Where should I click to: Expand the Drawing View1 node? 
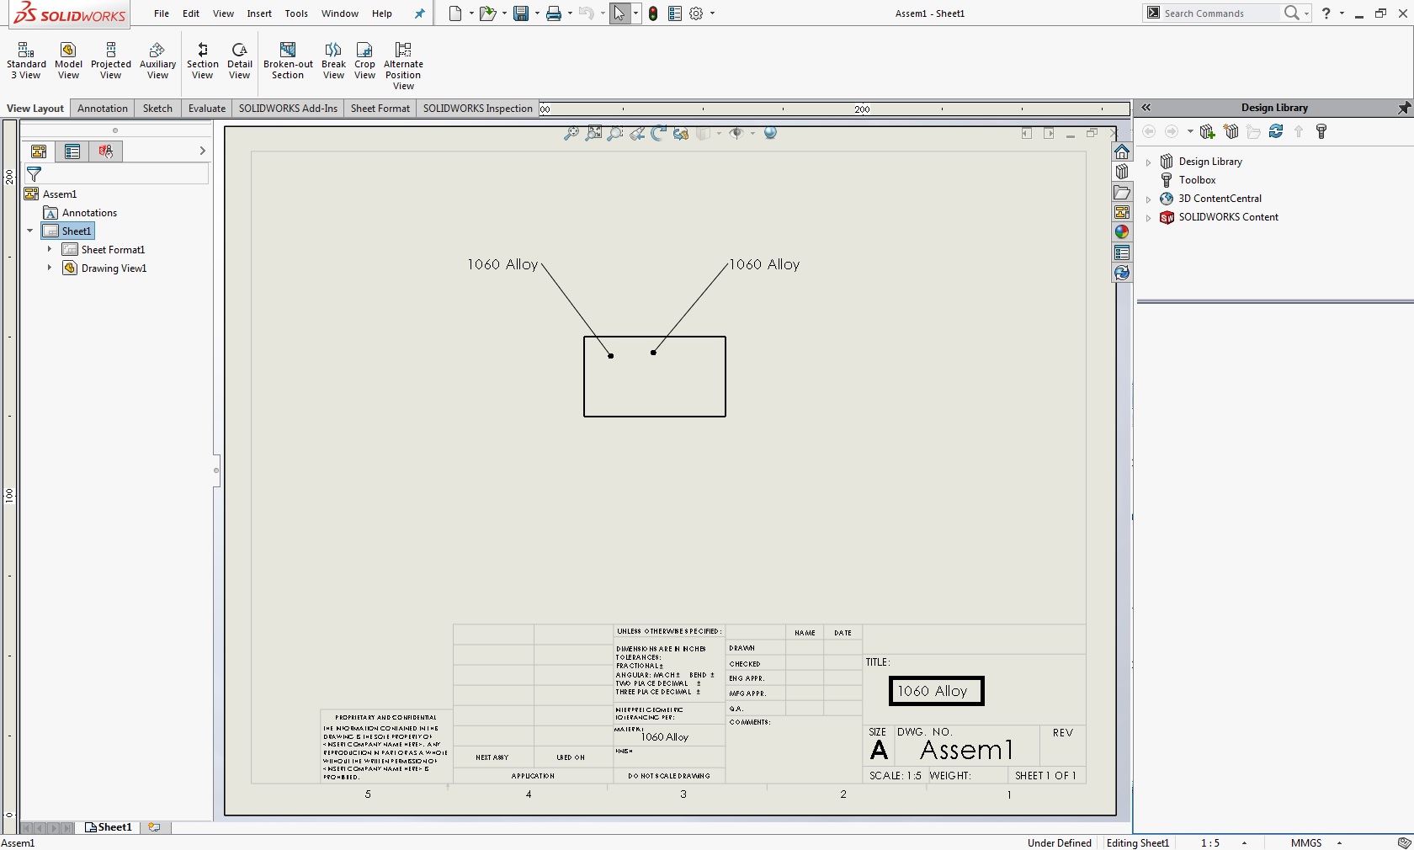[50, 268]
